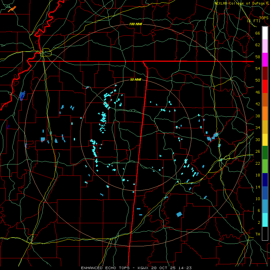Select the '58' scale label
This screenshot has width=270, height=270.
(x=258, y=57)
